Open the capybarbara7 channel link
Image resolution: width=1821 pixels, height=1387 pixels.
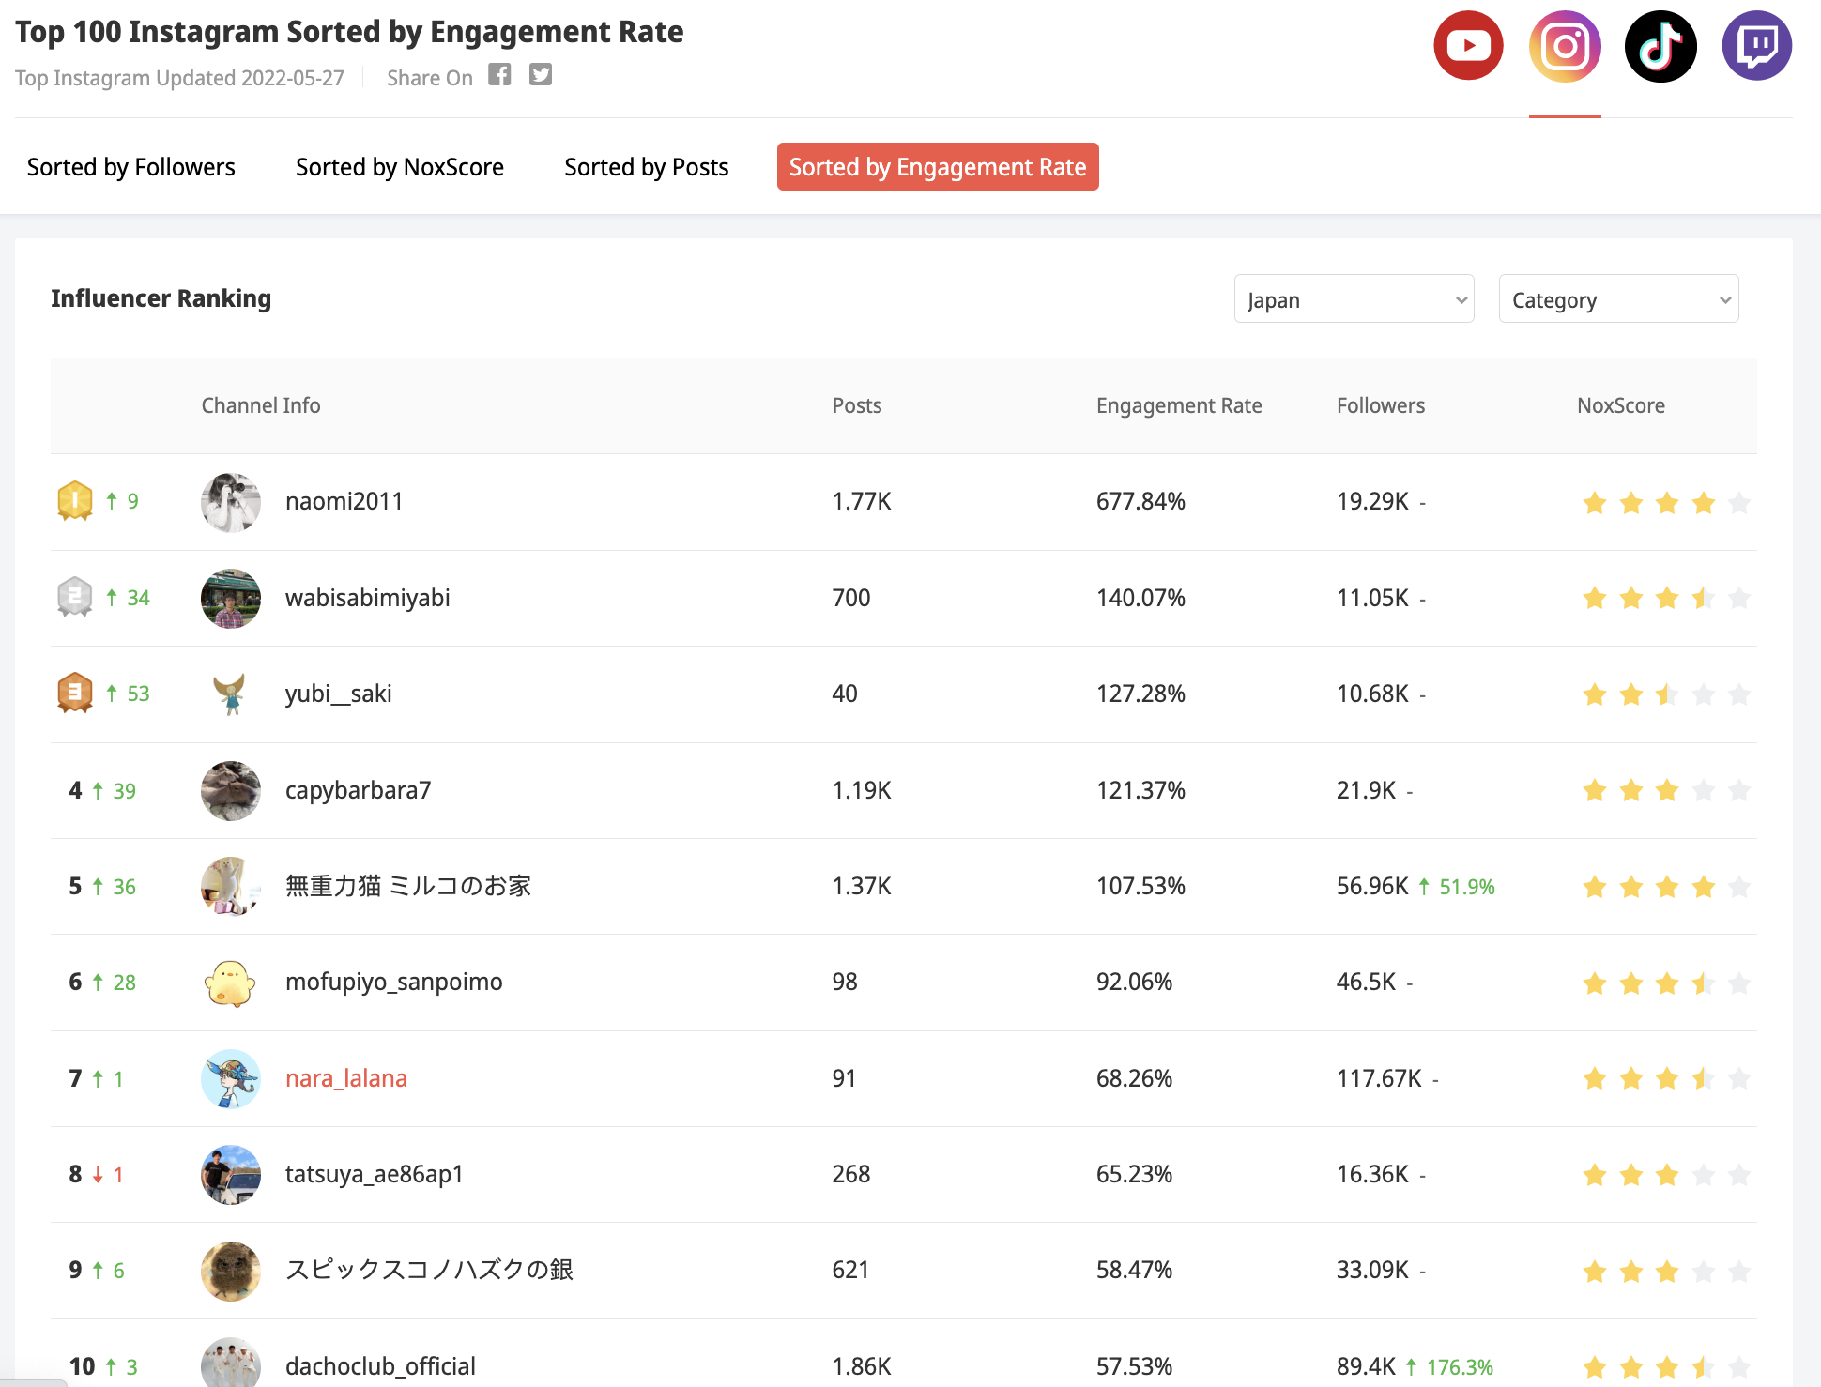(x=359, y=790)
